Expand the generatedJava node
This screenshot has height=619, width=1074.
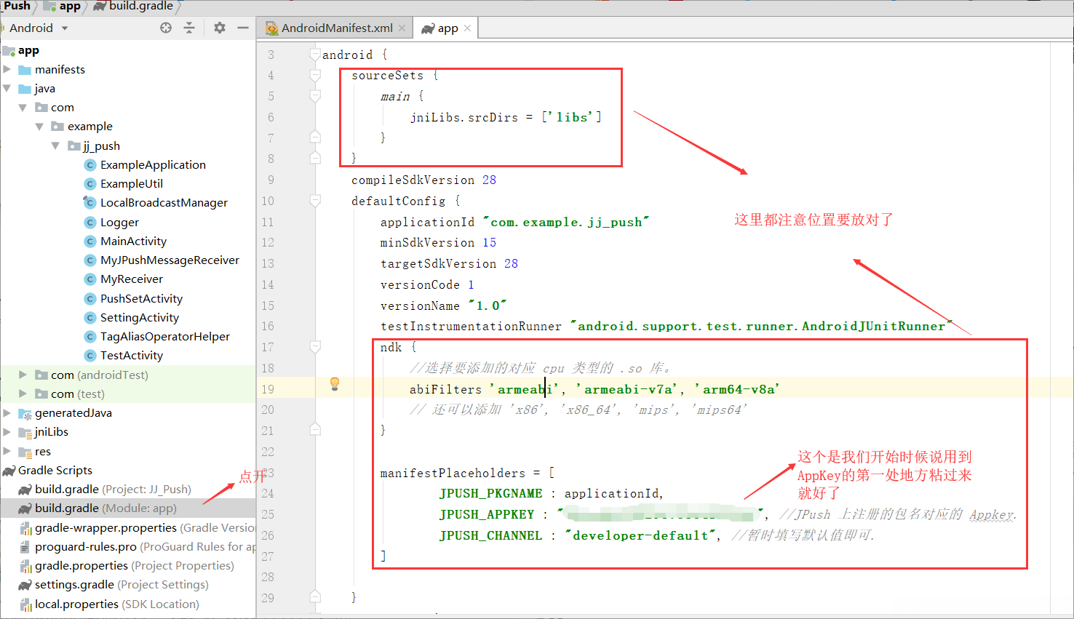[7, 413]
